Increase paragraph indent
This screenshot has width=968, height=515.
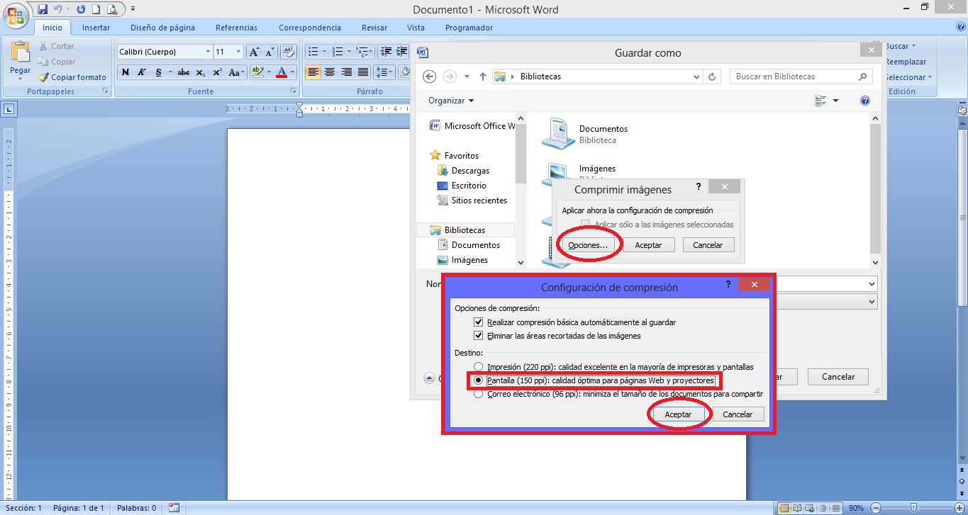coord(402,52)
